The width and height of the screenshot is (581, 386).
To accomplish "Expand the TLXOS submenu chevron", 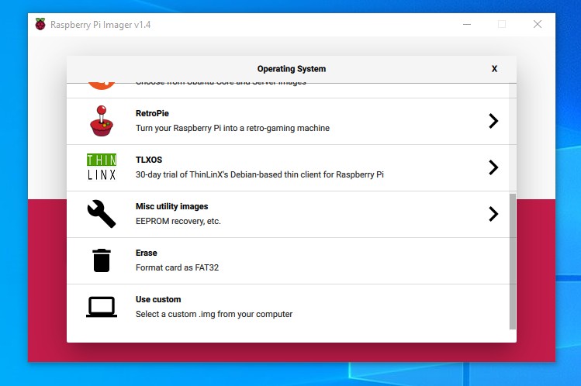I will click(493, 167).
